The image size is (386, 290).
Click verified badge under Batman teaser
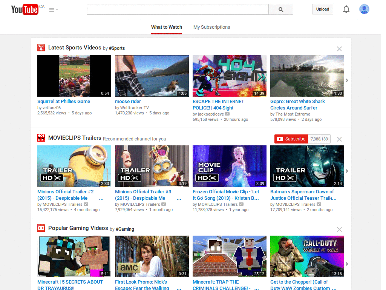click(319, 204)
